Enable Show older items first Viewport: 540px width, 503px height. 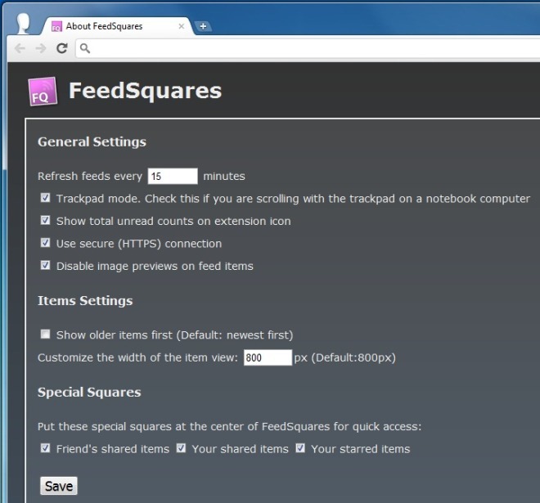[46, 334]
